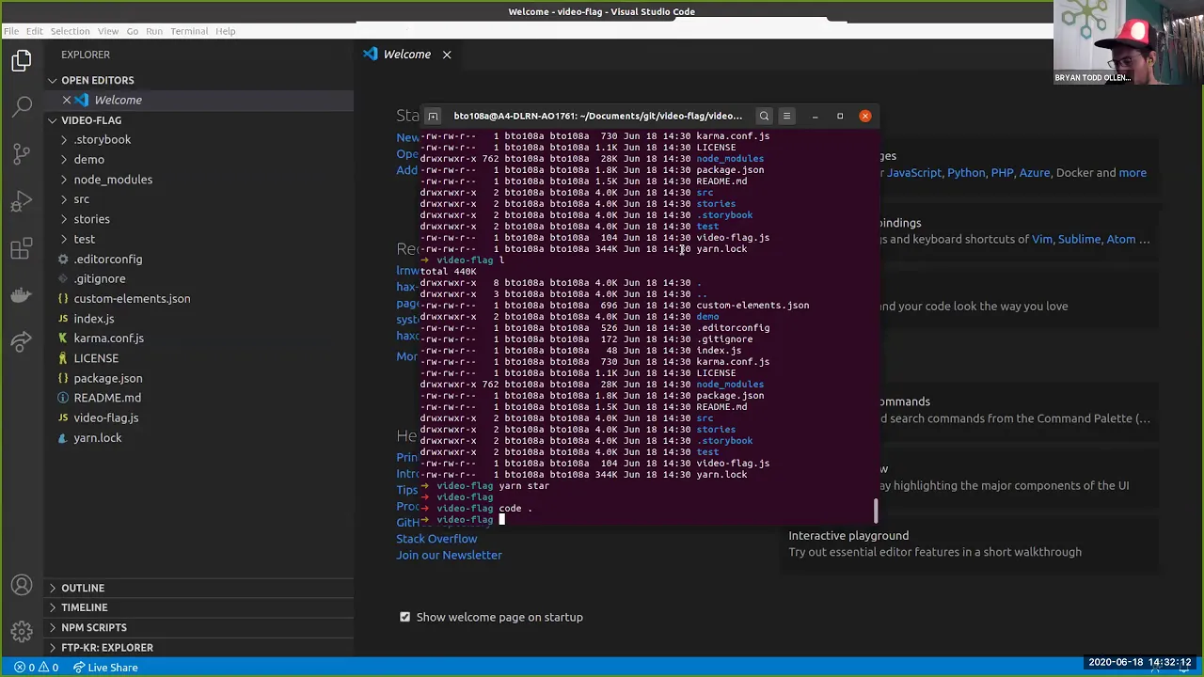This screenshot has width=1204, height=677.
Task: Click Join our Newsletter link
Action: 449,555
